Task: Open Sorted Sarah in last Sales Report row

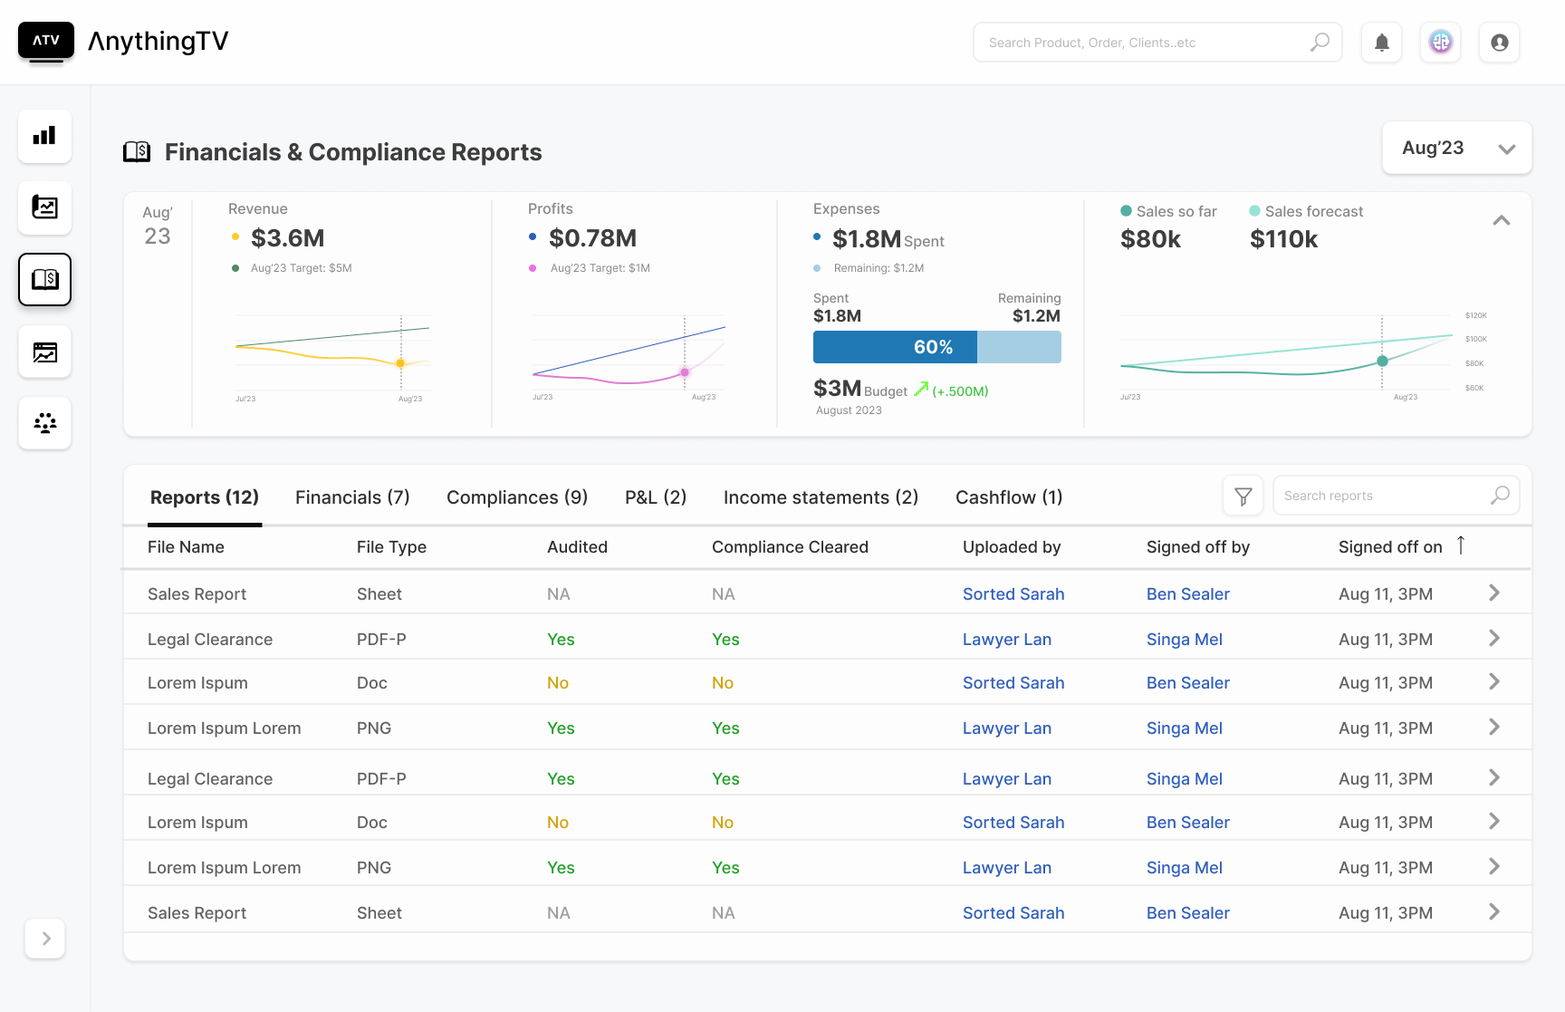Action: point(1013,913)
